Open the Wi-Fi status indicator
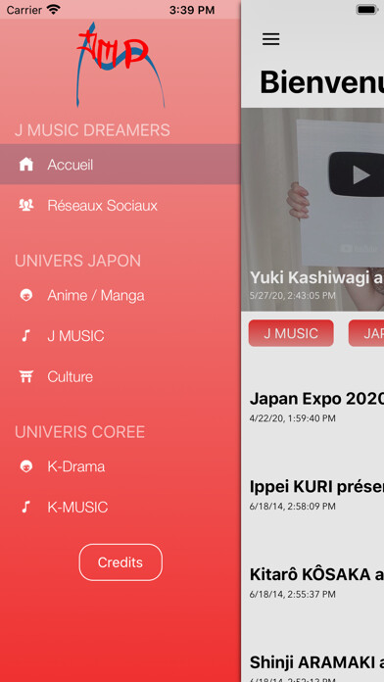This screenshot has height=682, width=384. 54,10
